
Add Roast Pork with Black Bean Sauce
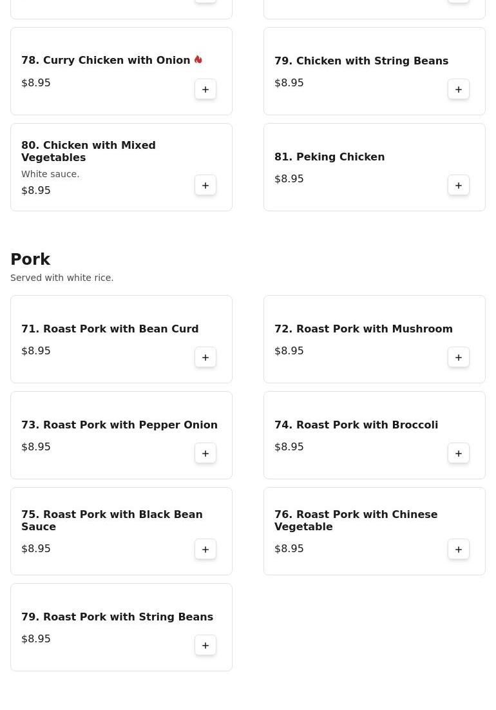205,550
